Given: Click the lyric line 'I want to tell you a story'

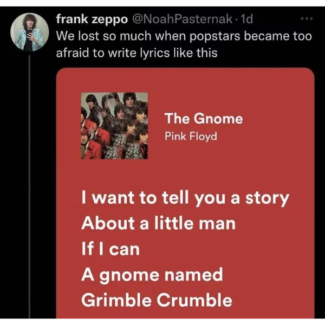Looking at the screenshot, I should (x=185, y=199).
